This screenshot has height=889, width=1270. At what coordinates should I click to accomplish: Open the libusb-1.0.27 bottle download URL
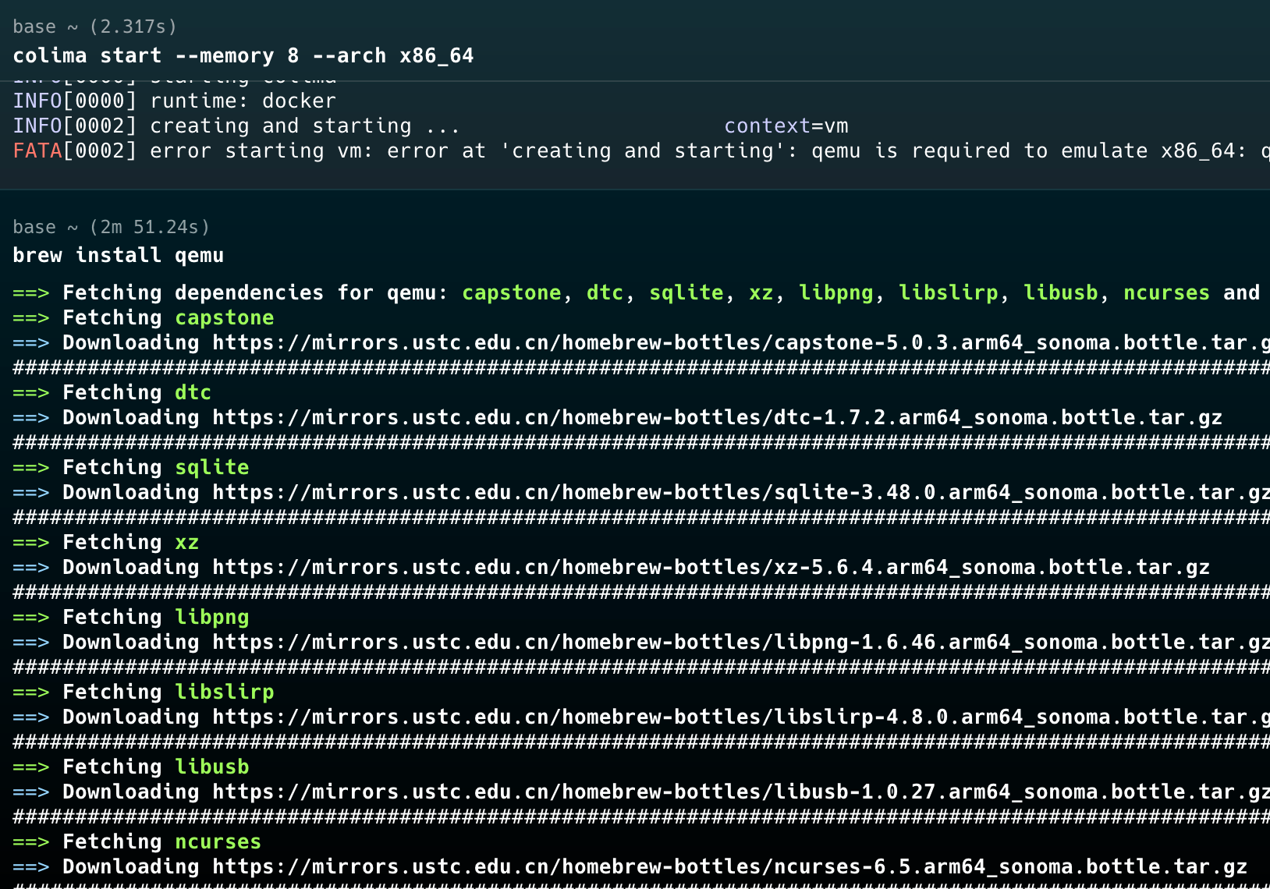[x=741, y=792]
